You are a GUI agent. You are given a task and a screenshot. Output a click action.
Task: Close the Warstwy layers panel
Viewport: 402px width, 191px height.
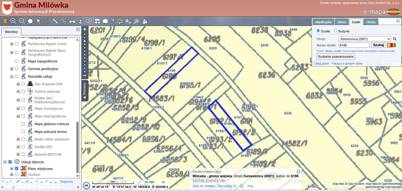(78, 29)
